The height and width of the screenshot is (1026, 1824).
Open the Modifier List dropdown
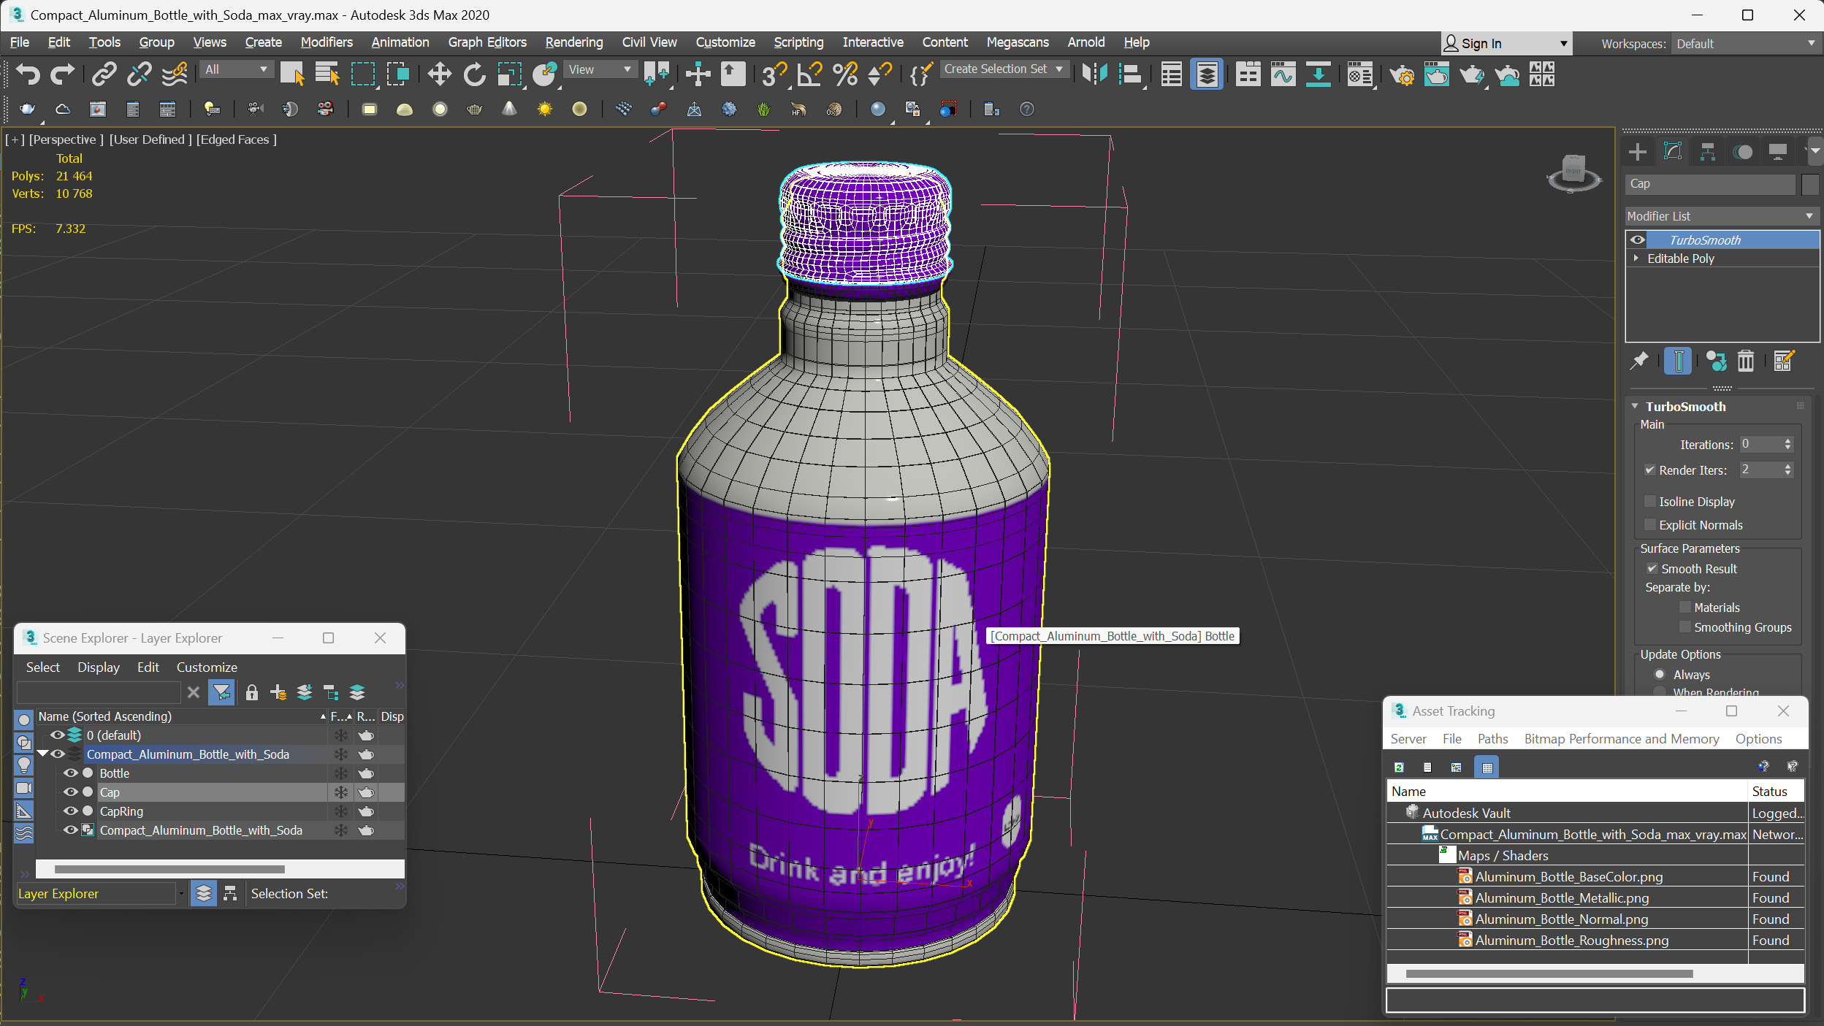pyautogui.click(x=1721, y=216)
